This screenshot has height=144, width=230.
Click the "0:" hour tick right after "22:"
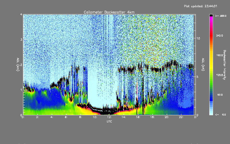195,117
